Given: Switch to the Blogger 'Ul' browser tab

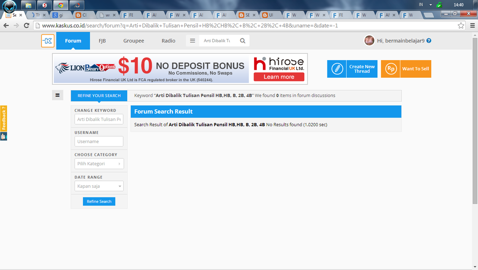Looking at the screenshot, I should click(270, 15).
